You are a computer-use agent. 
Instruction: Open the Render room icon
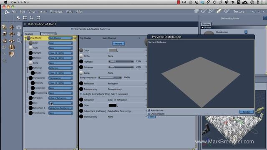click(226, 11)
